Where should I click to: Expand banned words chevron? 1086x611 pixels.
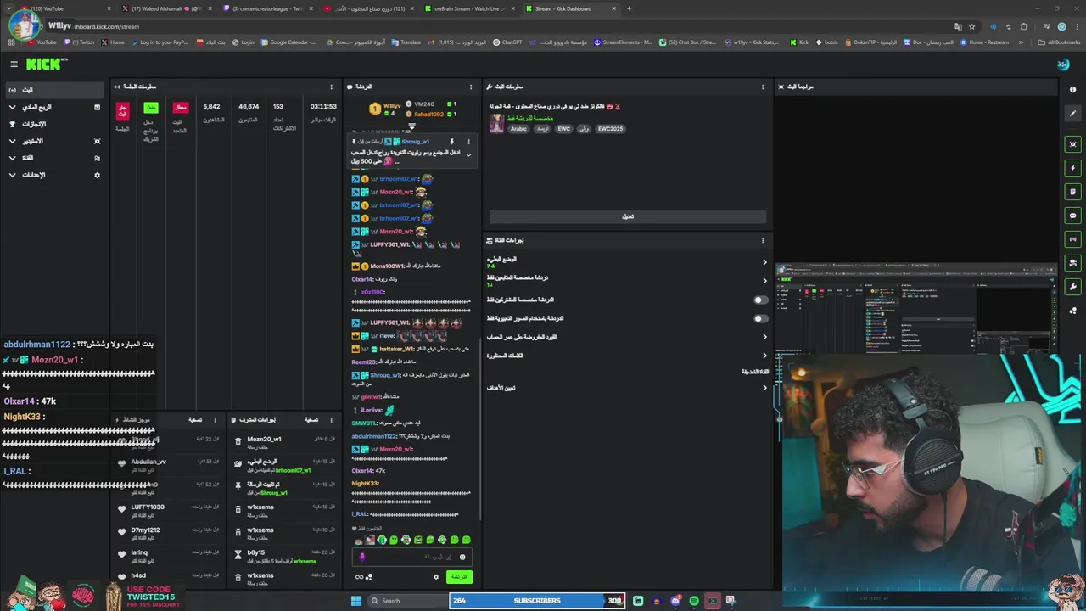[764, 356]
